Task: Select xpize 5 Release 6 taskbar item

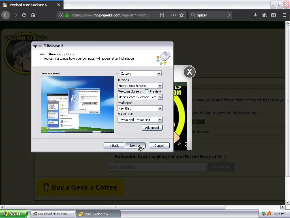Action: point(98,214)
